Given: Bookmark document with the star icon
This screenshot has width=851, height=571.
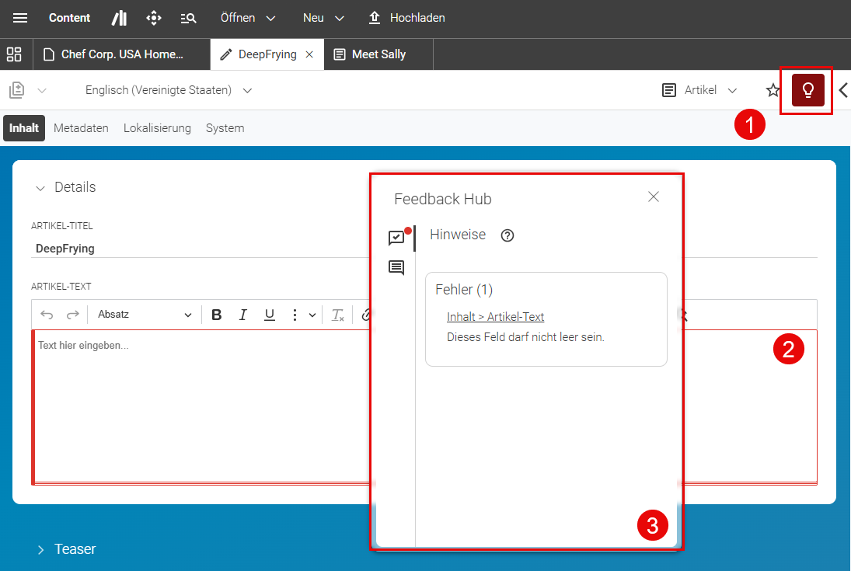Looking at the screenshot, I should coord(773,90).
